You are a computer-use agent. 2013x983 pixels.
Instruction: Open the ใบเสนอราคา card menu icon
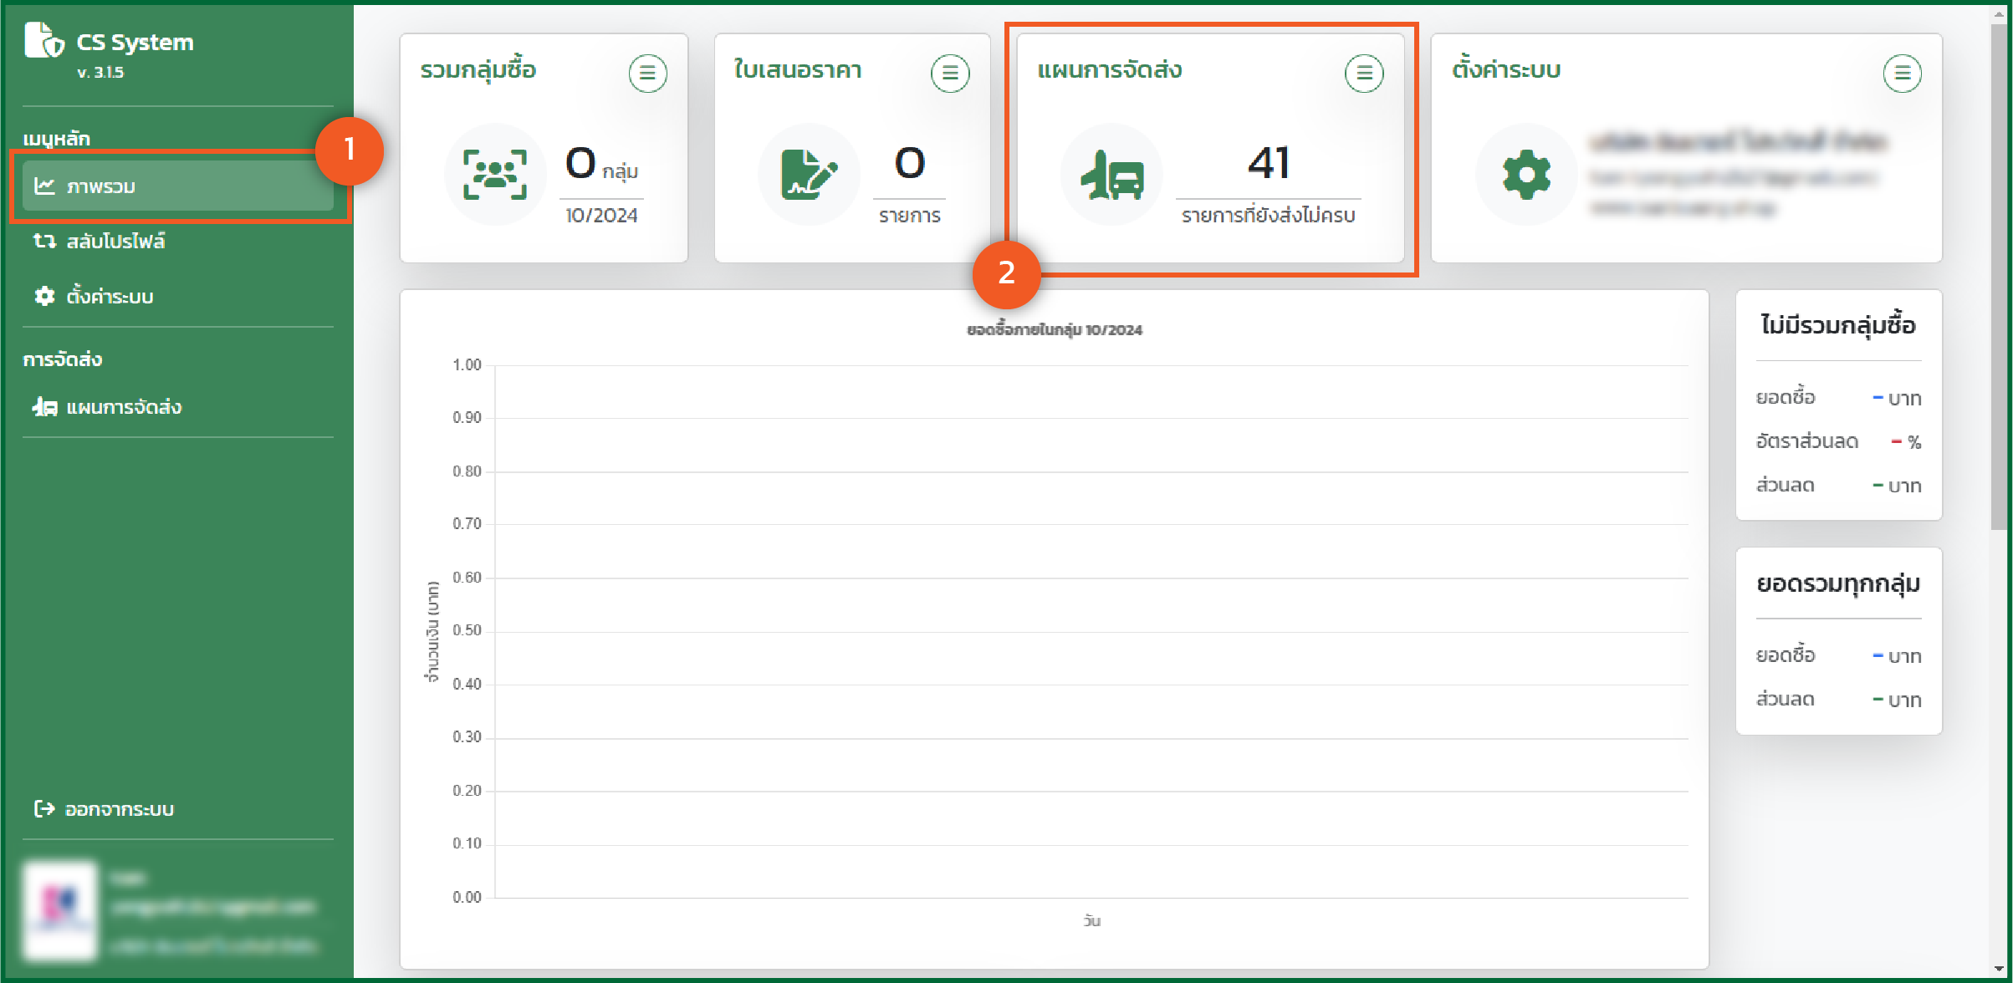(949, 74)
